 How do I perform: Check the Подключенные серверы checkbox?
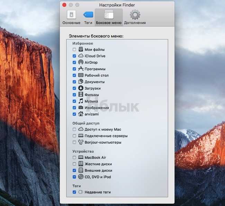(x=74, y=136)
